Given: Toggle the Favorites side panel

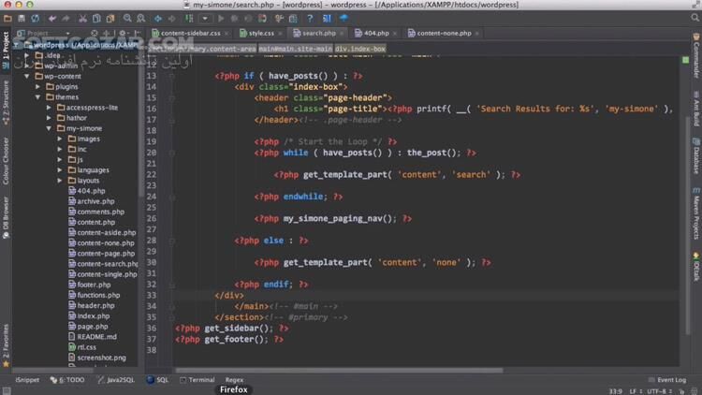Looking at the screenshot, I should 5,342.
